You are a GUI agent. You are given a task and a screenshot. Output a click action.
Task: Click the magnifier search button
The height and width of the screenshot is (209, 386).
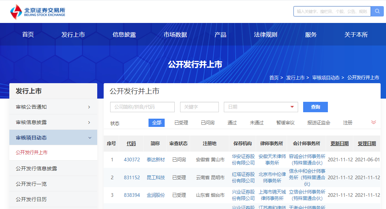coord(377,11)
